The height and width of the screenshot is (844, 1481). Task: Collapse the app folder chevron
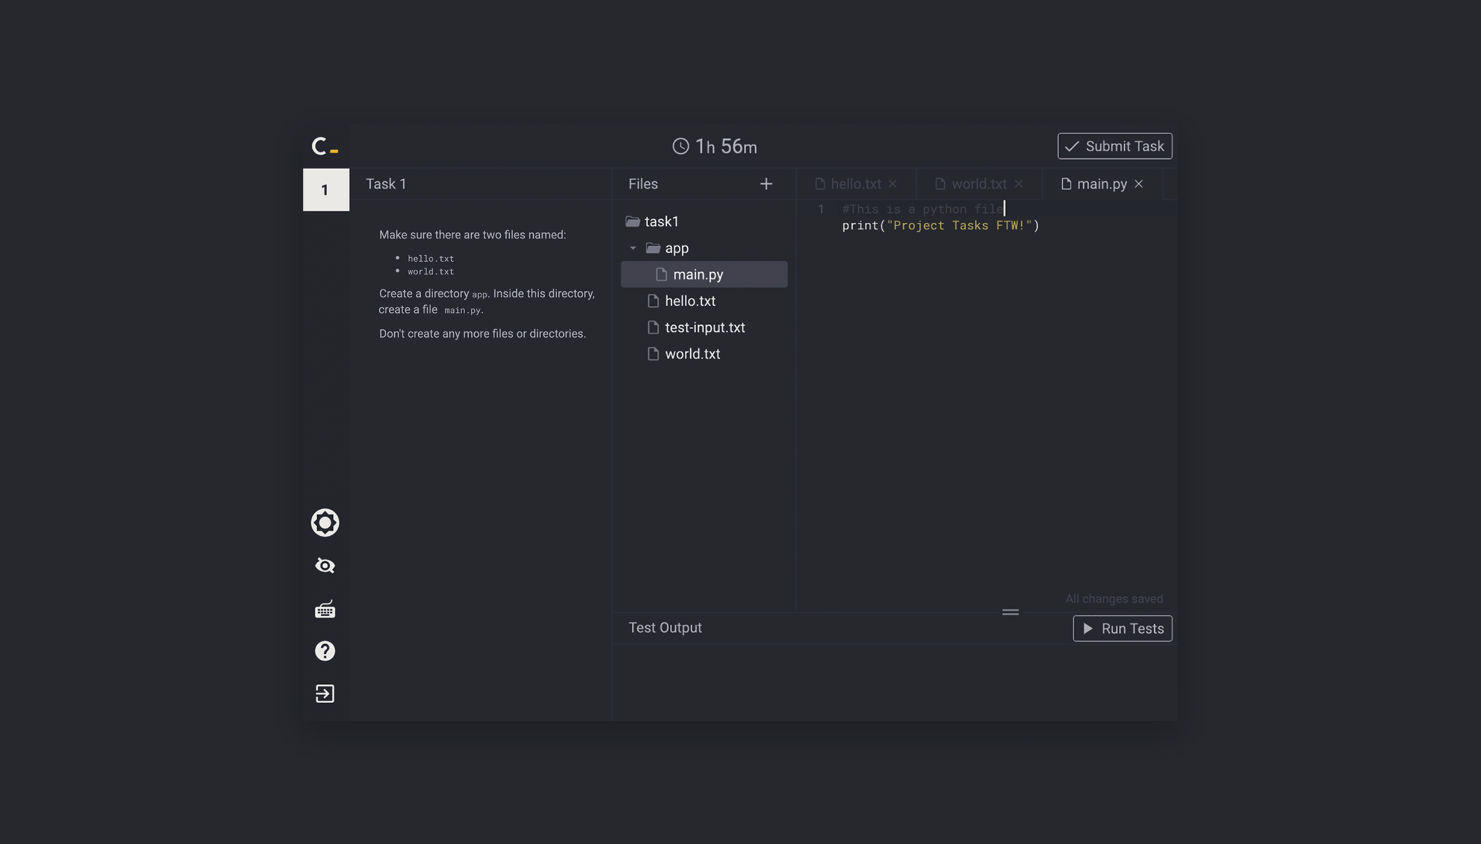pyautogui.click(x=632, y=248)
